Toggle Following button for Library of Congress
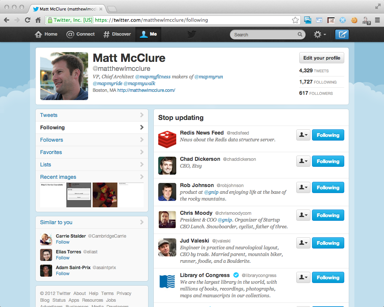Image resolution: width=384 pixels, height=307 pixels. click(x=328, y=278)
